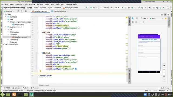This screenshot has width=173, height=97.
Task: Toggle the Palette side panel
Action: pyautogui.click(x=129, y=21)
